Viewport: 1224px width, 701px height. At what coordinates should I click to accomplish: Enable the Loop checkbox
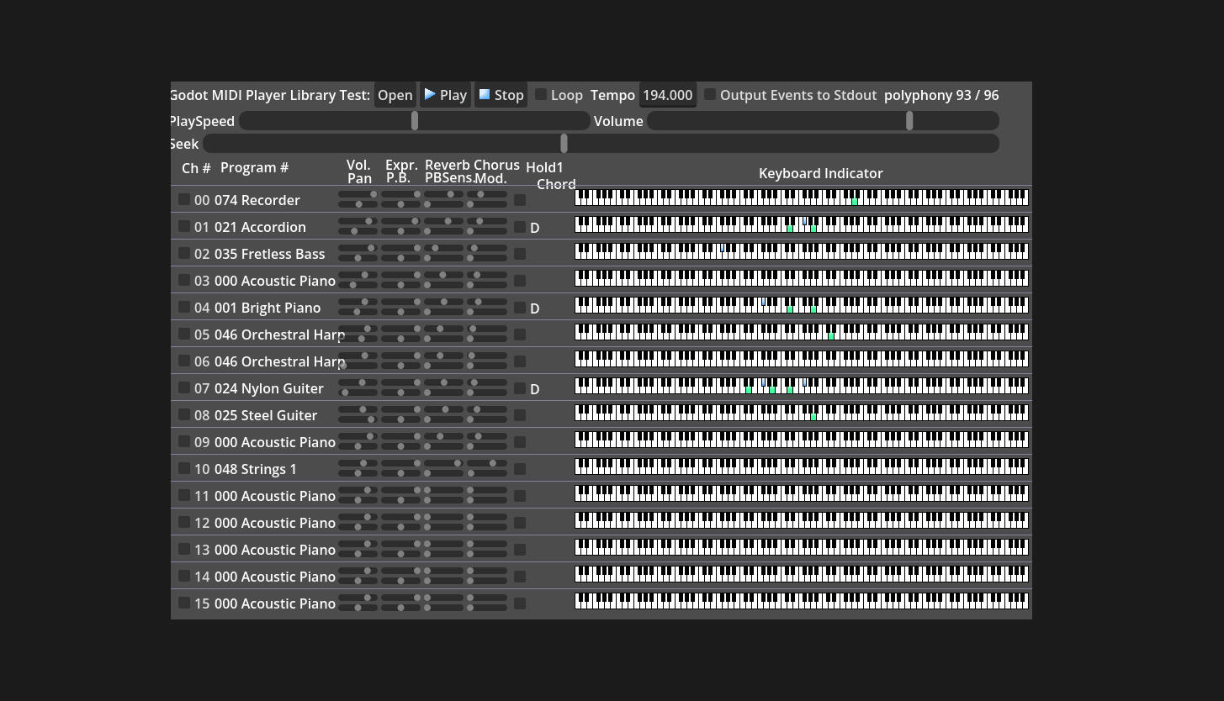(539, 95)
